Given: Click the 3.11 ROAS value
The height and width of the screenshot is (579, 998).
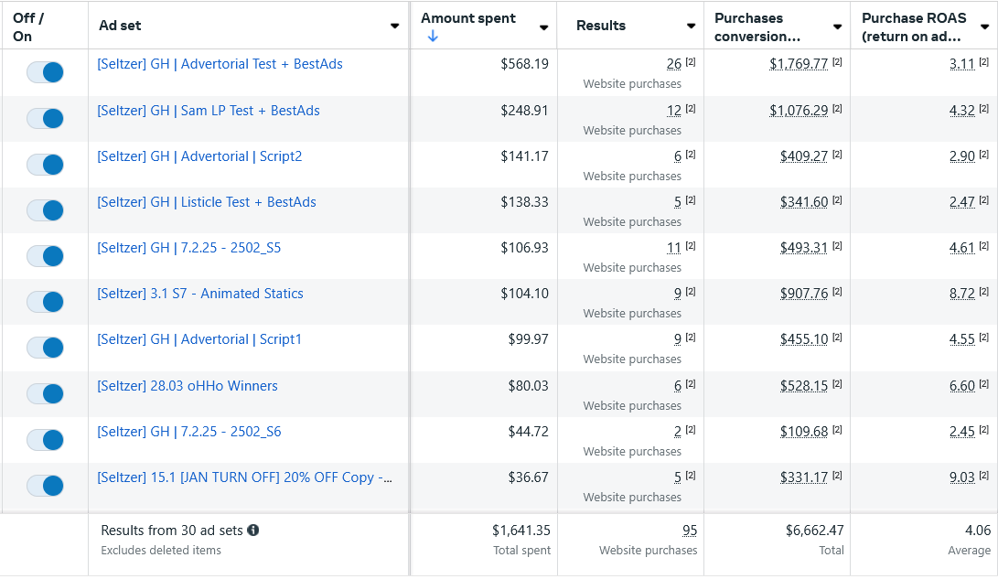Looking at the screenshot, I should pos(961,64).
